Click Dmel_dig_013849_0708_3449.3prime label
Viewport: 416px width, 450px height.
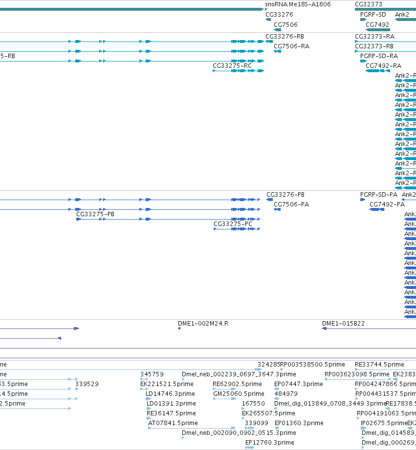(330, 404)
